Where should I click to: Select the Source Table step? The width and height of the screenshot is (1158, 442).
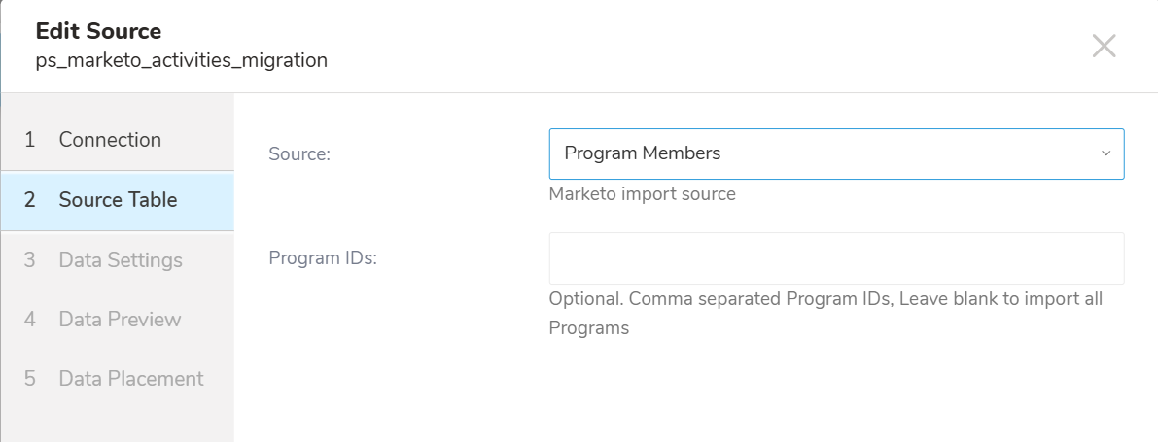pos(118,200)
